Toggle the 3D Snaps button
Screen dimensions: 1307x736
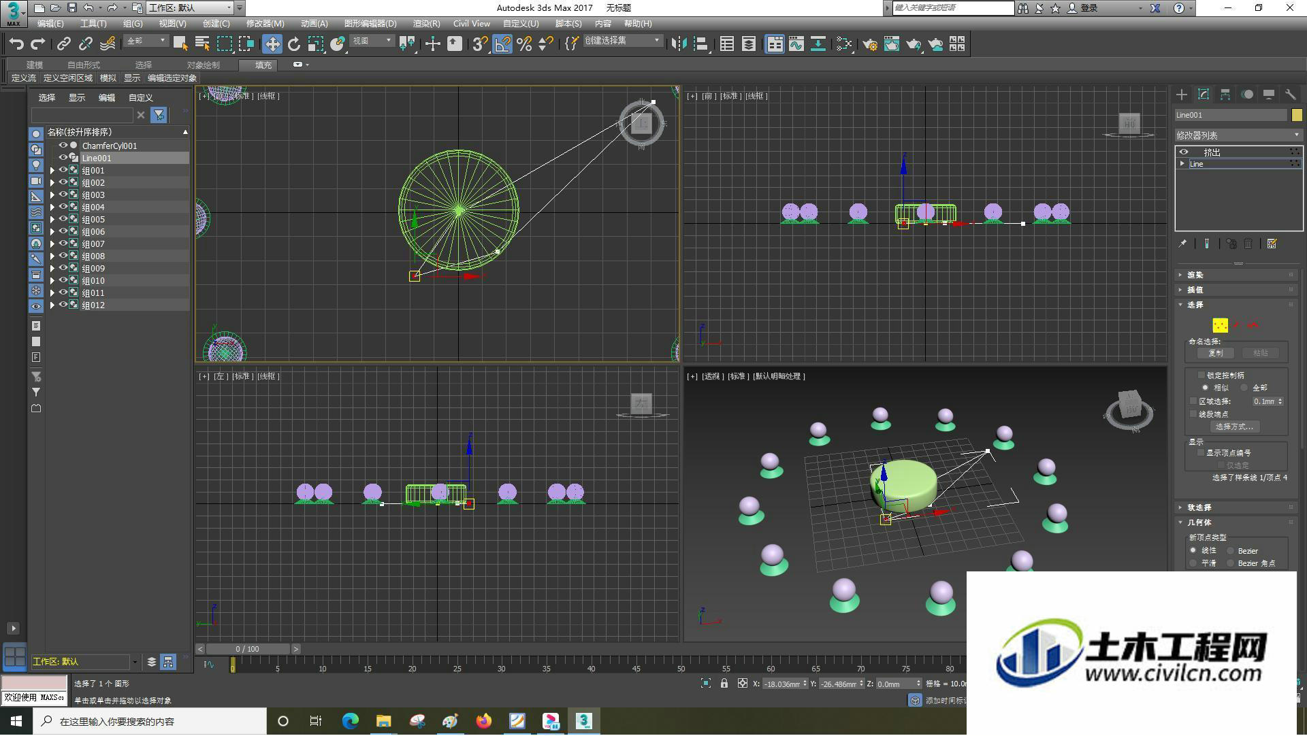[x=480, y=44]
